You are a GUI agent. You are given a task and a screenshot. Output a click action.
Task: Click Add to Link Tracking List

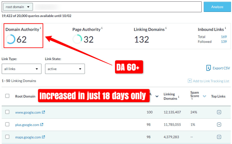(x=211, y=81)
